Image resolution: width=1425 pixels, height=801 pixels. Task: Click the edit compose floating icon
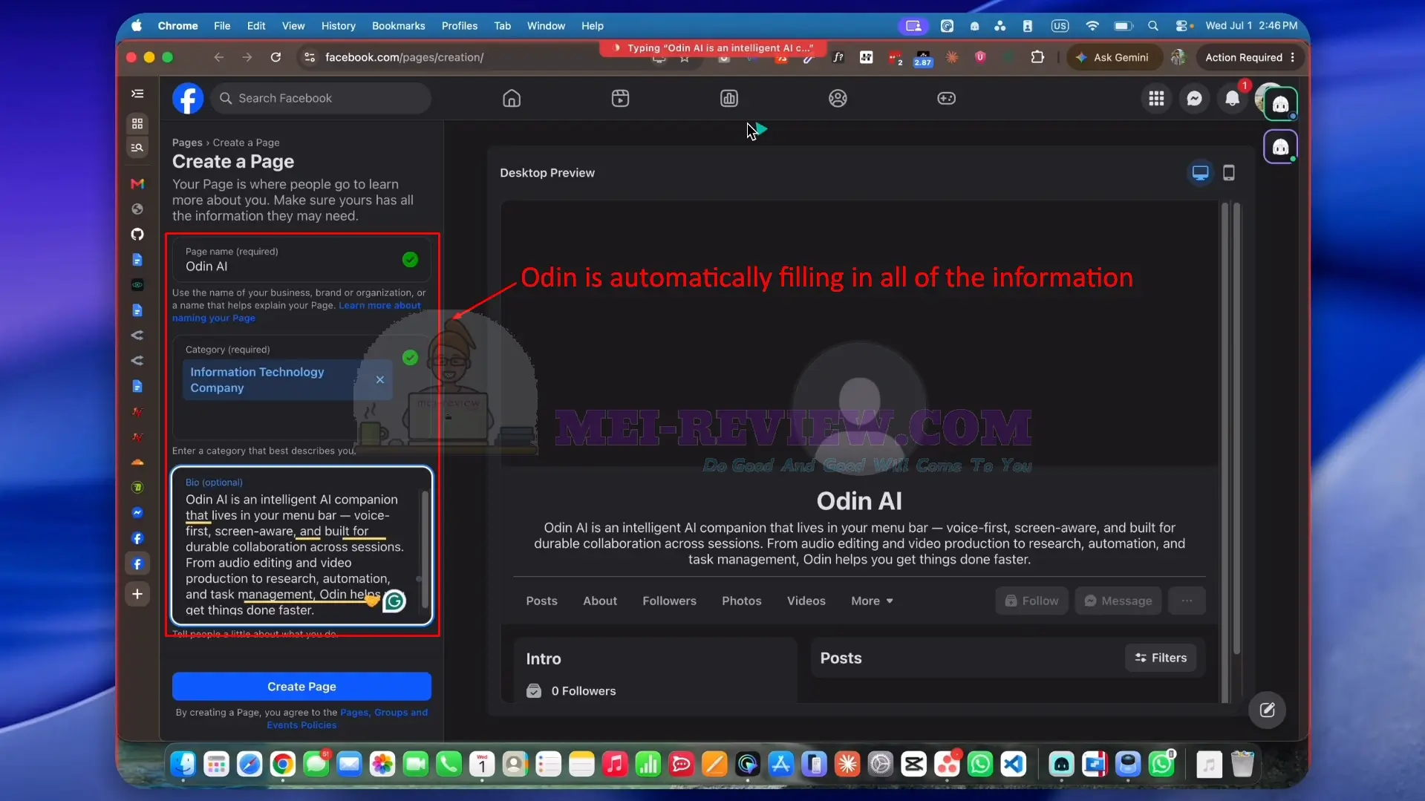tap(1267, 710)
